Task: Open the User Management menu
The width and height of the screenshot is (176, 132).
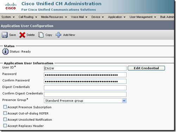Action: tap(143, 17)
